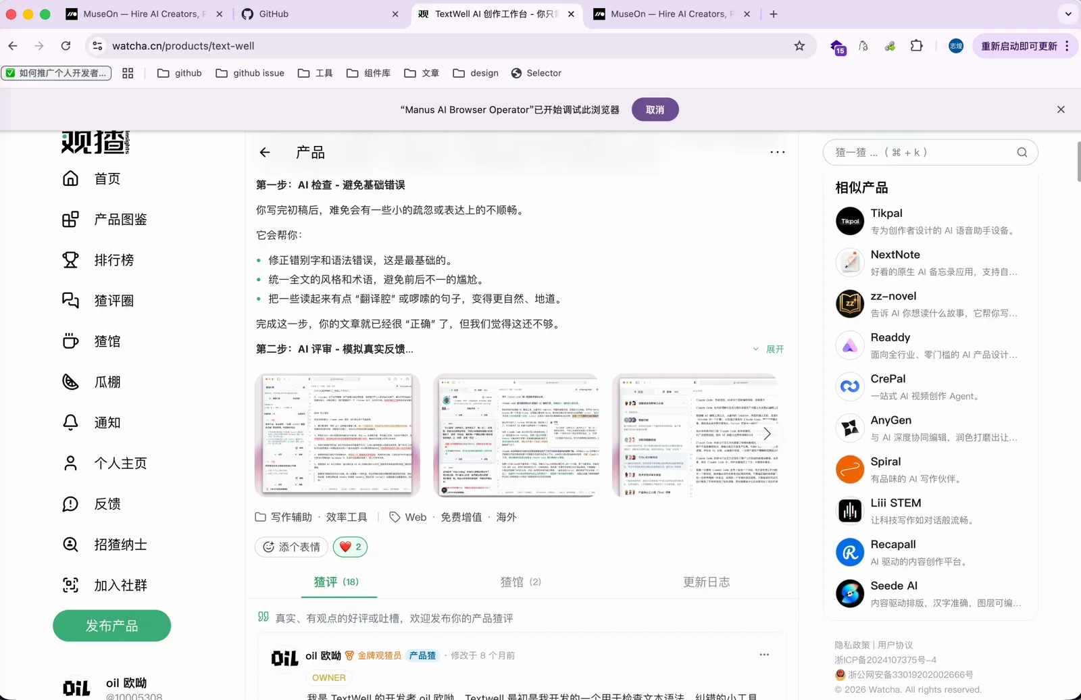Open 加入社群 join community item
Screen dimensions: 1081x700
point(104,585)
